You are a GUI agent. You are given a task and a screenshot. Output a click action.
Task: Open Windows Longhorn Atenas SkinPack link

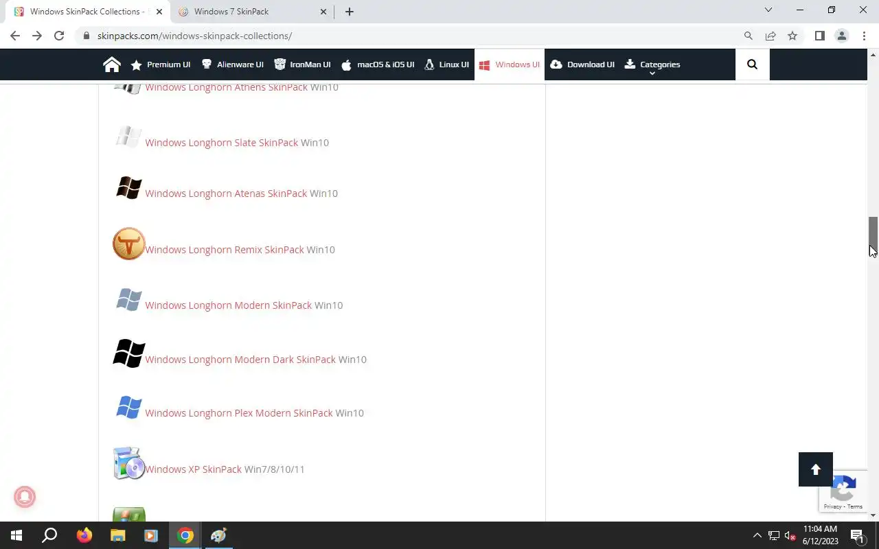click(226, 194)
